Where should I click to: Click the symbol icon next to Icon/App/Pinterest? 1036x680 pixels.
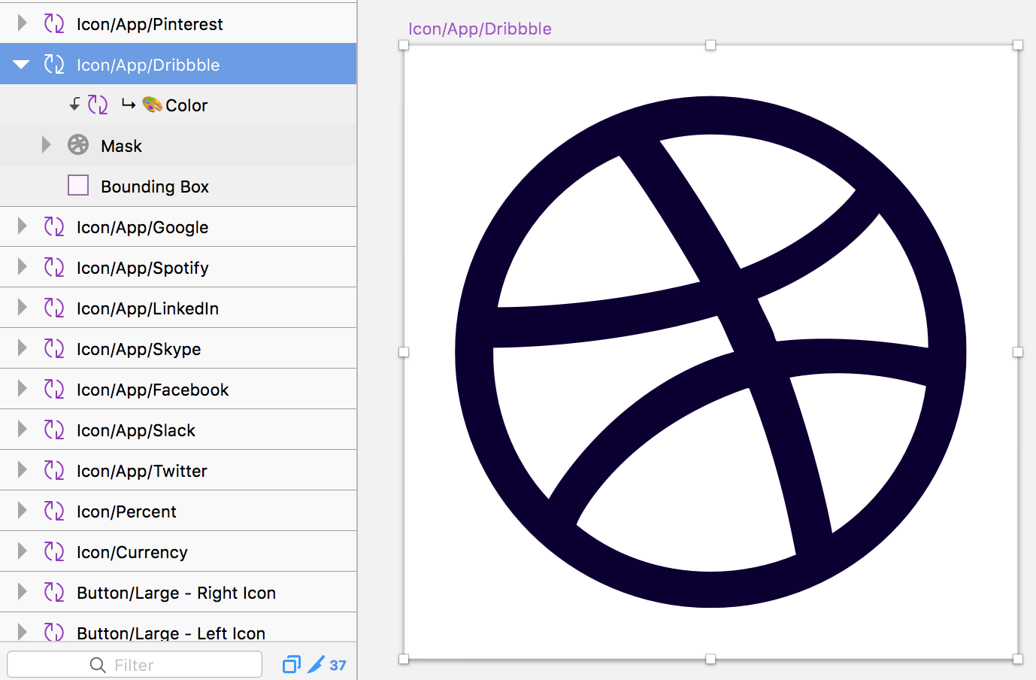(54, 24)
